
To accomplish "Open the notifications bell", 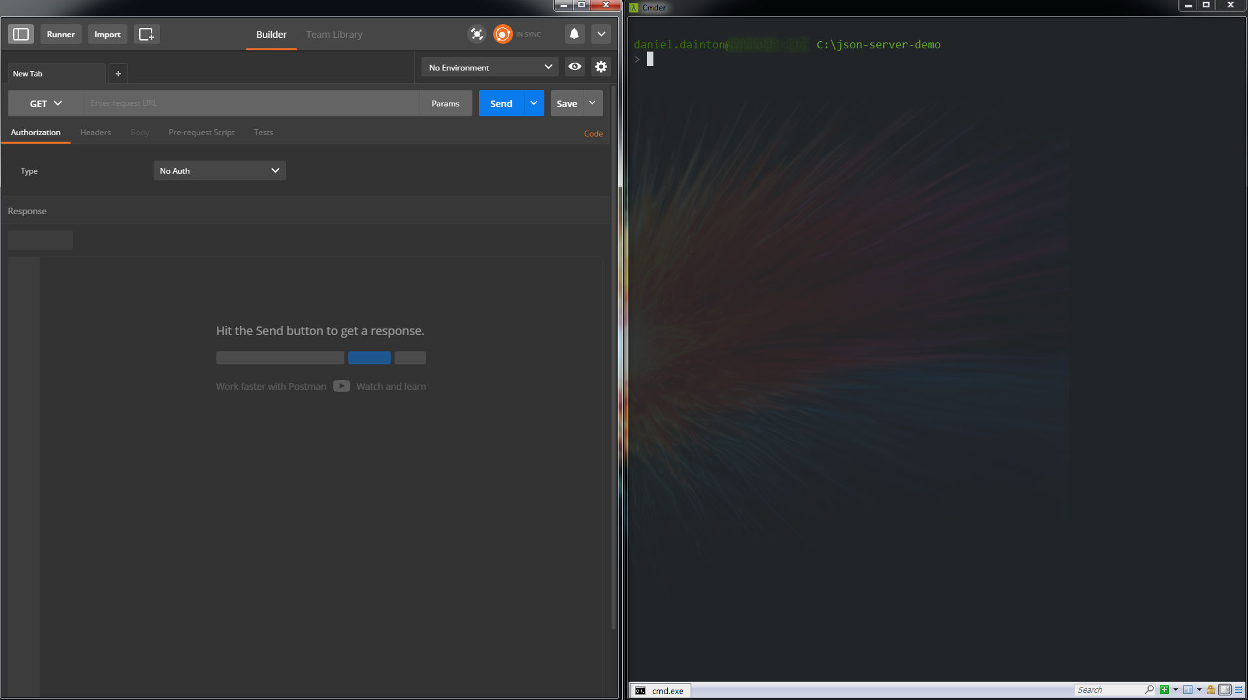I will pos(574,34).
